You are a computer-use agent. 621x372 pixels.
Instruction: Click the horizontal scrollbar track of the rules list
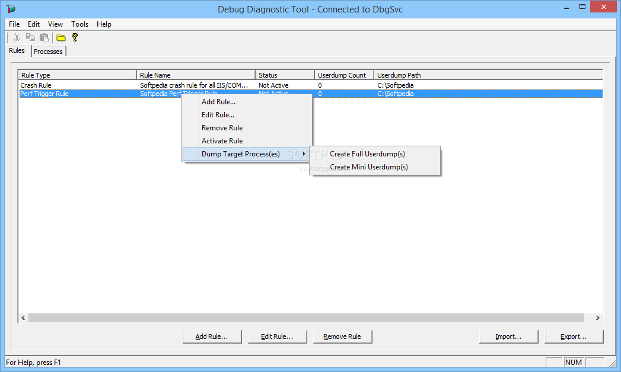click(306, 318)
